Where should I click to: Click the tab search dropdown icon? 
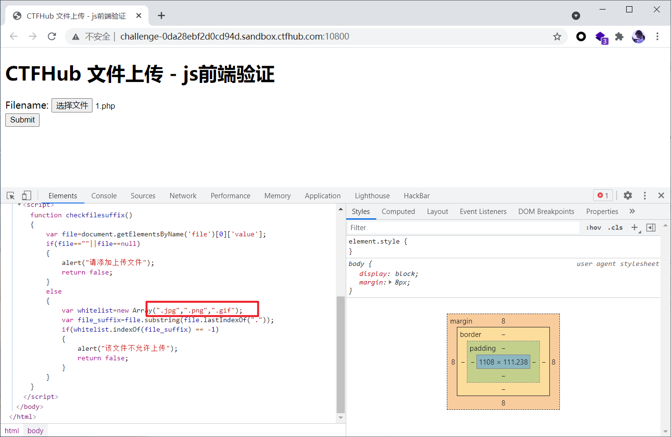(x=576, y=16)
